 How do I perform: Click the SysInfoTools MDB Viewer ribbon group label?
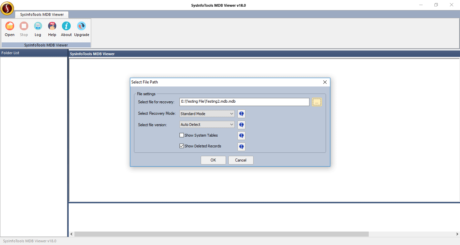(x=46, y=45)
